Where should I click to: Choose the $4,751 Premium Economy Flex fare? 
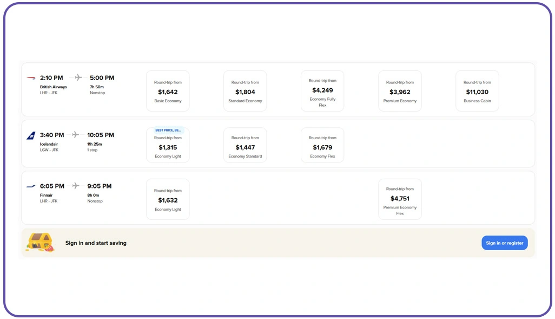400,199
